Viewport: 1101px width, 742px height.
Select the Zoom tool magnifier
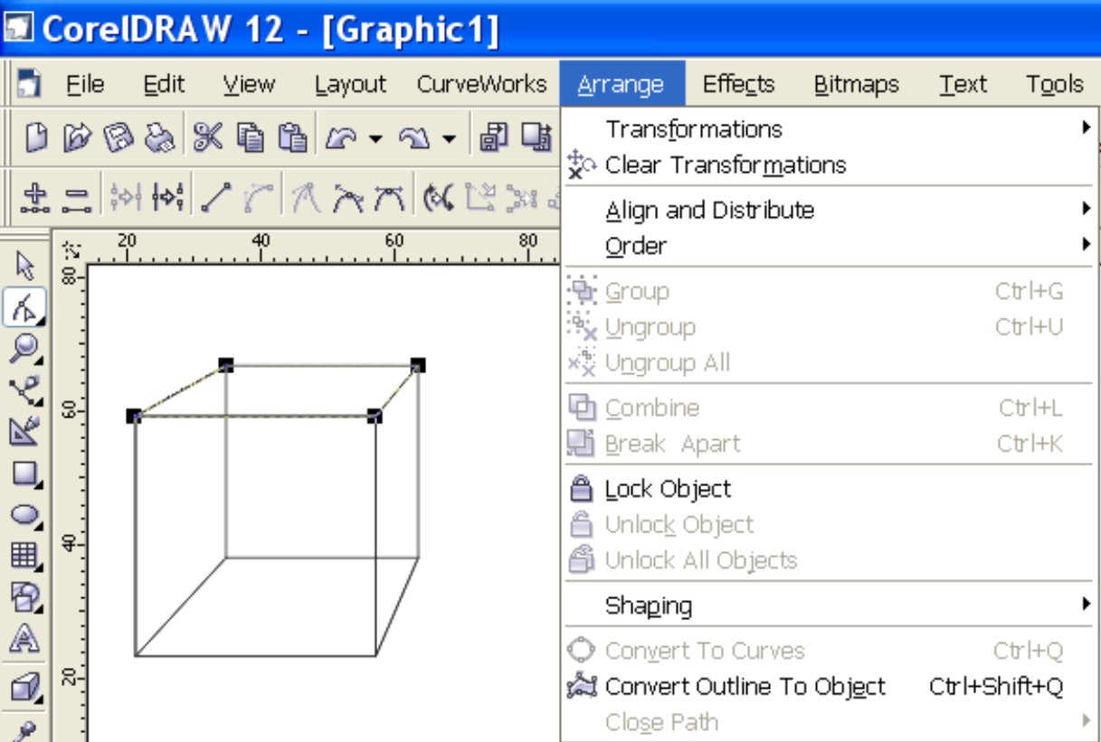click(24, 349)
